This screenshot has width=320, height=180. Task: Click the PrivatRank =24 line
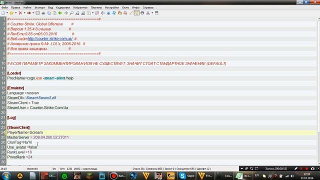(20, 157)
